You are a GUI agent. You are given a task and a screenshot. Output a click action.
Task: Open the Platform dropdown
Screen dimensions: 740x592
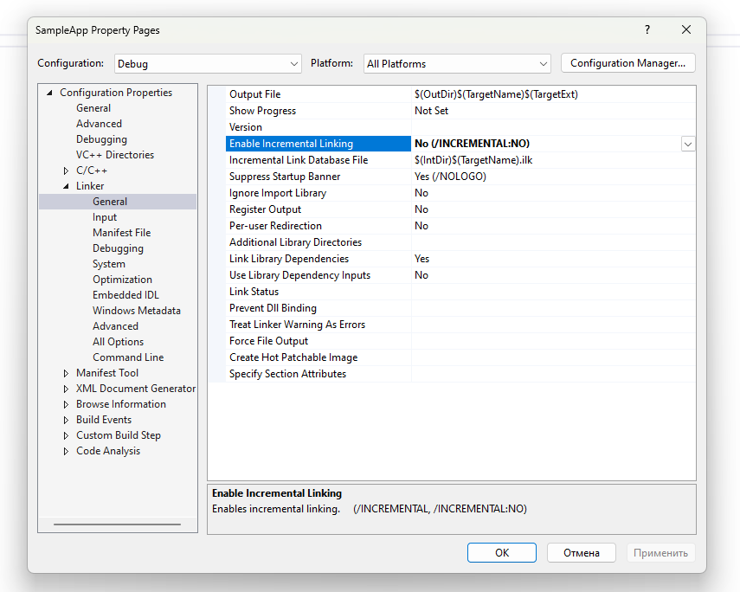click(457, 63)
